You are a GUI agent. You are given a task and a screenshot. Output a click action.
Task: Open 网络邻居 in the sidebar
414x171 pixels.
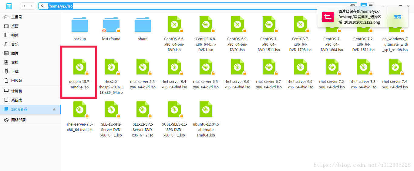30,120
